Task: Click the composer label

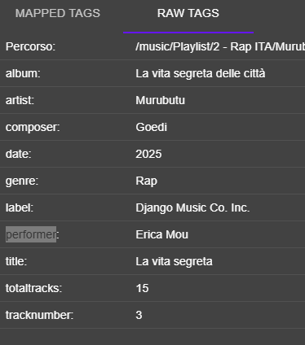Action: [x=33, y=127]
